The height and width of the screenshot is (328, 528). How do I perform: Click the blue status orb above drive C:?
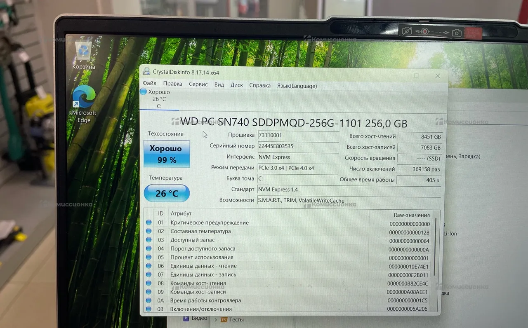click(x=143, y=92)
